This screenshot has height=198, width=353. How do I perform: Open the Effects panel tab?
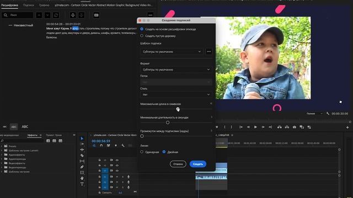point(33,135)
